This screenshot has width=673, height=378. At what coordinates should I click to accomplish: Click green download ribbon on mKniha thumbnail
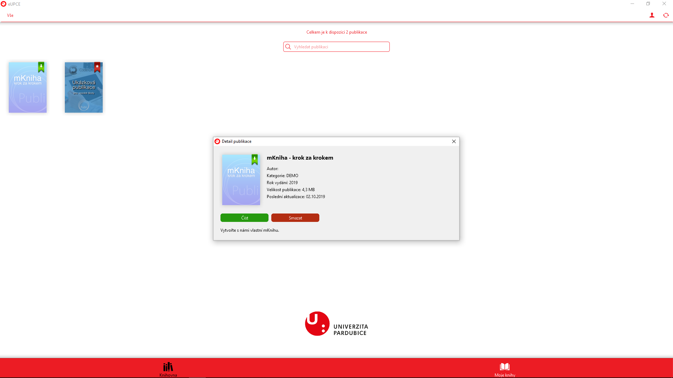click(x=41, y=67)
